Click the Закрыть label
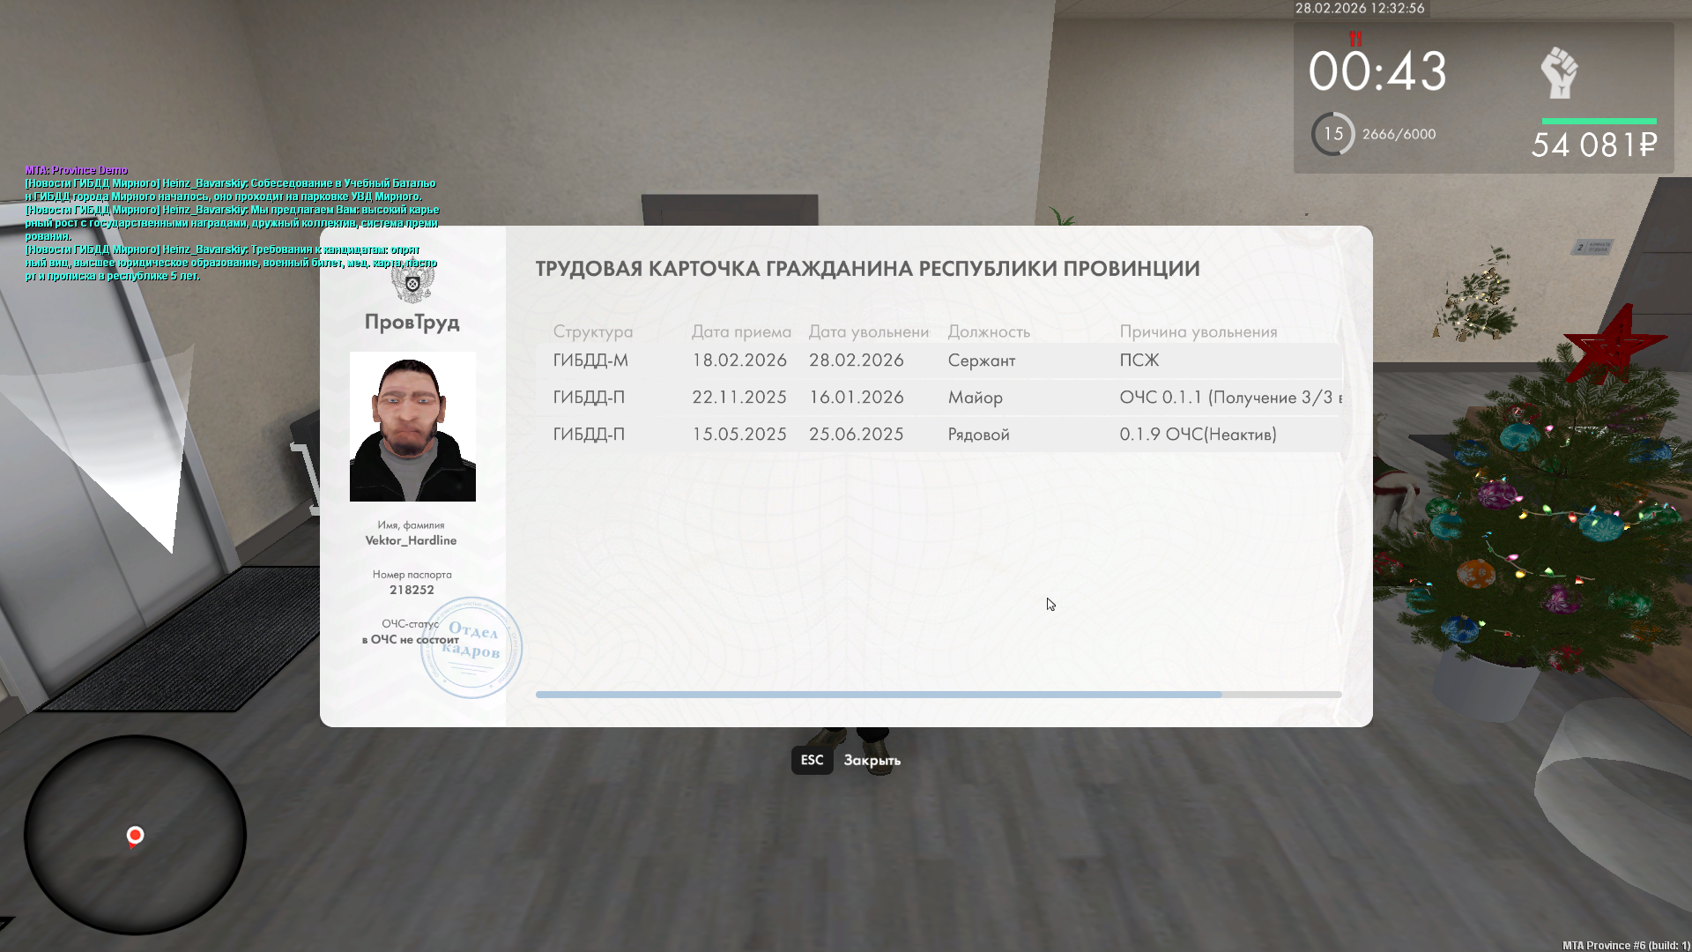Viewport: 1692px width, 952px height. click(x=872, y=760)
